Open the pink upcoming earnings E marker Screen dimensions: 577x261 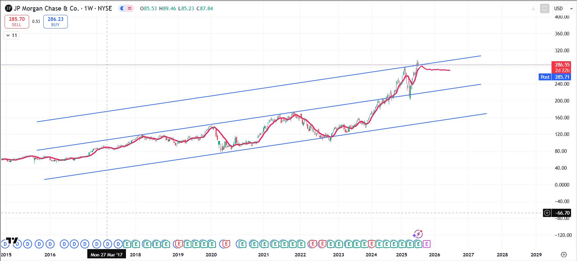point(427,244)
